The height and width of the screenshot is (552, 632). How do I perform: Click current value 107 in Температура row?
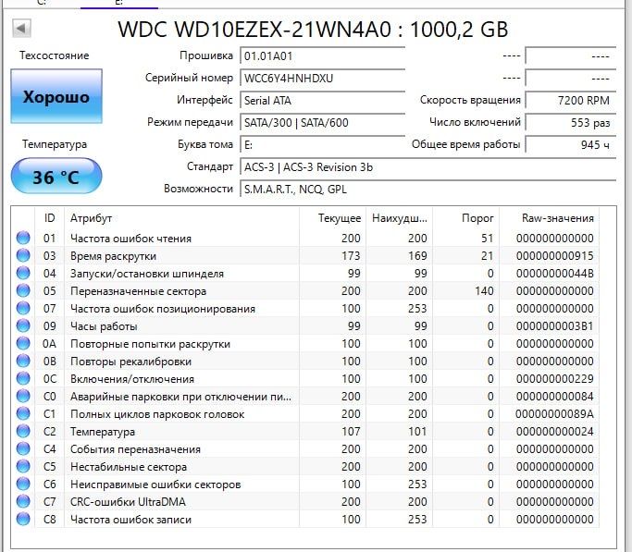pyautogui.click(x=351, y=432)
